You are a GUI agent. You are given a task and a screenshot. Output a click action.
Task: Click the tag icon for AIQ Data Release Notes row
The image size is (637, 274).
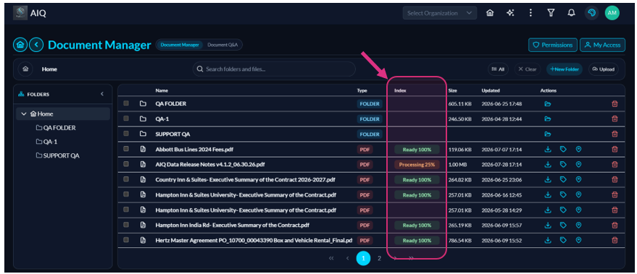pyautogui.click(x=563, y=165)
